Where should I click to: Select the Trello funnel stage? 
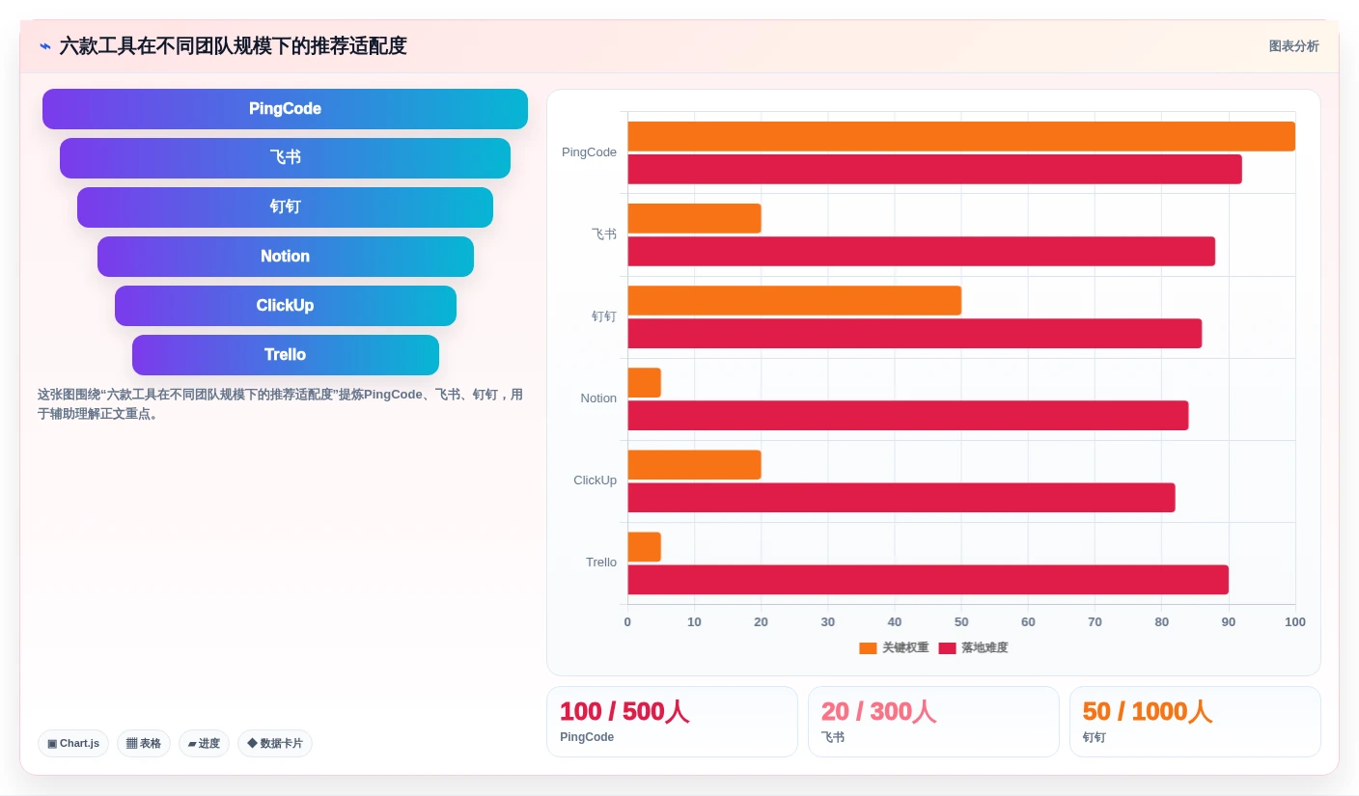point(285,355)
